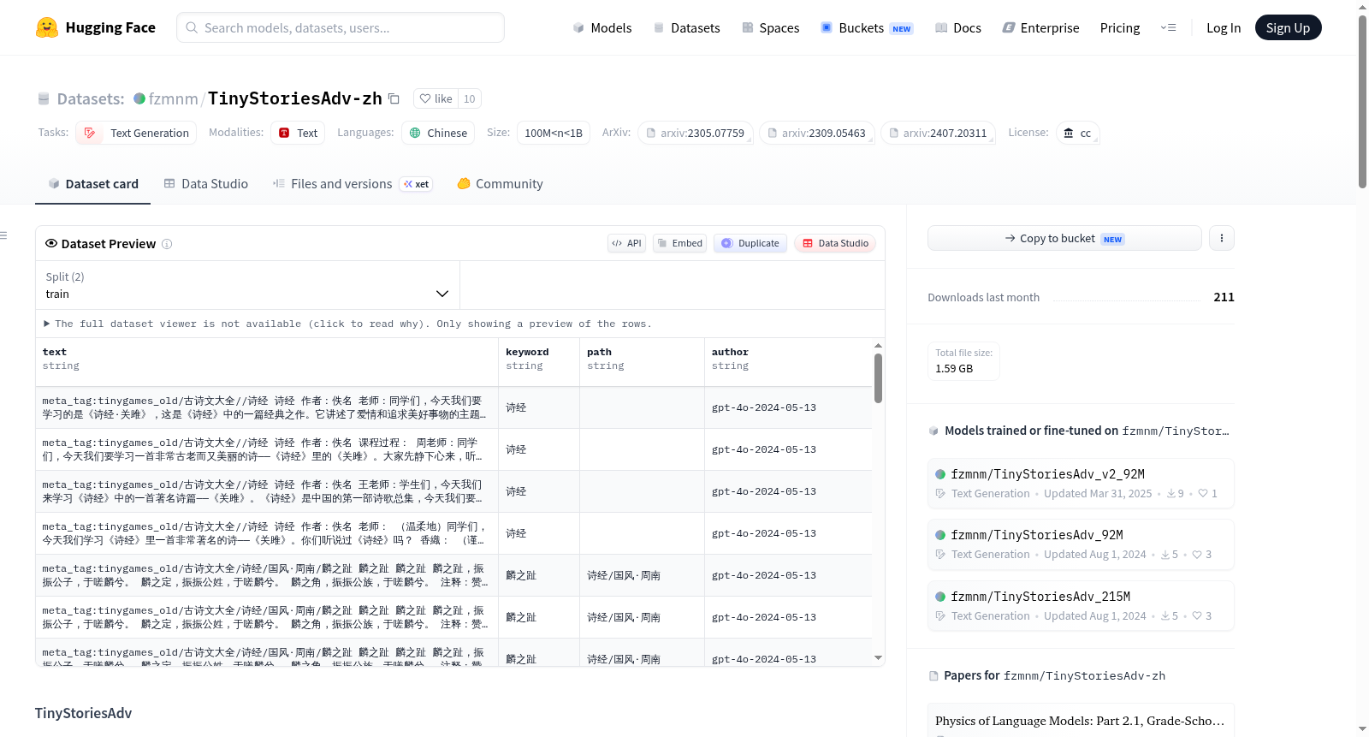Click the Duplicate button
The width and height of the screenshot is (1369, 737).
tap(750, 243)
